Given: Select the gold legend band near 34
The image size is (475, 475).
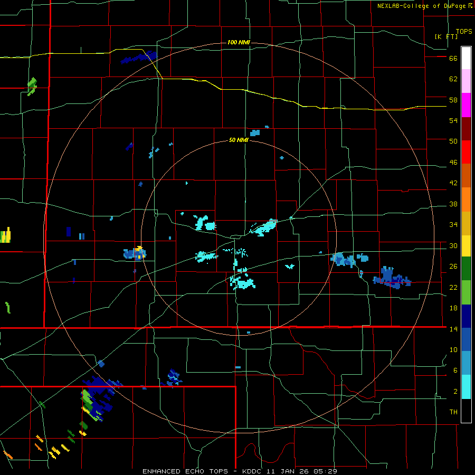Looking at the screenshot, I should [466, 223].
